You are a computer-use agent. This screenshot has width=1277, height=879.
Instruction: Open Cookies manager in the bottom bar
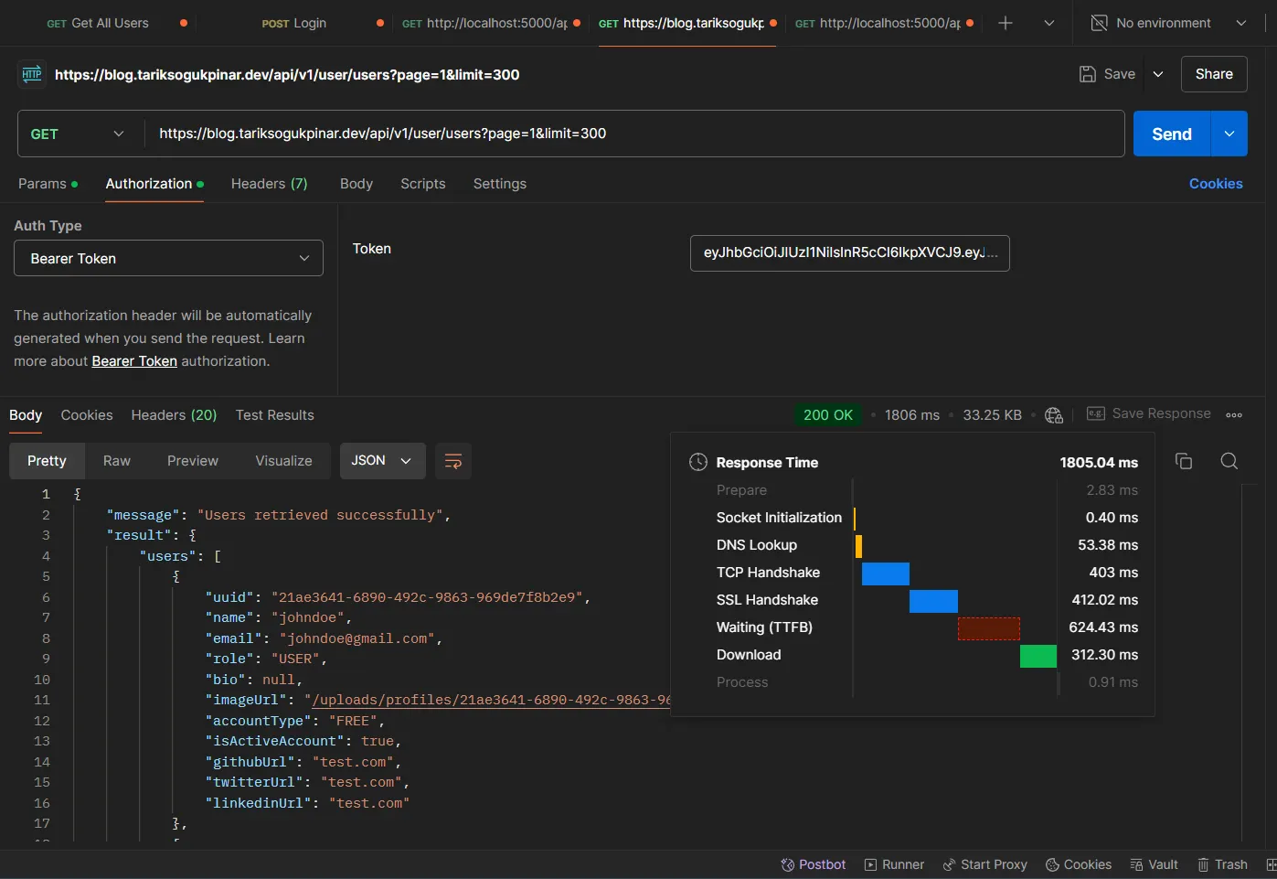pos(1079,864)
